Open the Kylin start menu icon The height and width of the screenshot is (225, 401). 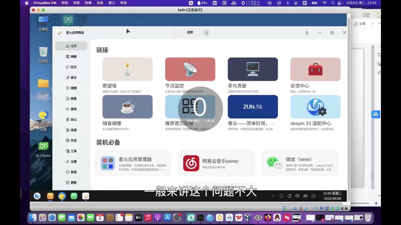[37, 196]
